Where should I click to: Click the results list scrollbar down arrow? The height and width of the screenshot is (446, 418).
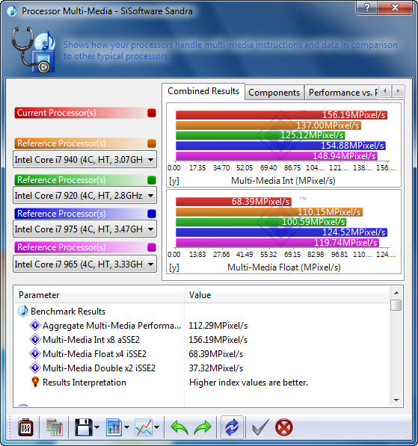coord(396,400)
